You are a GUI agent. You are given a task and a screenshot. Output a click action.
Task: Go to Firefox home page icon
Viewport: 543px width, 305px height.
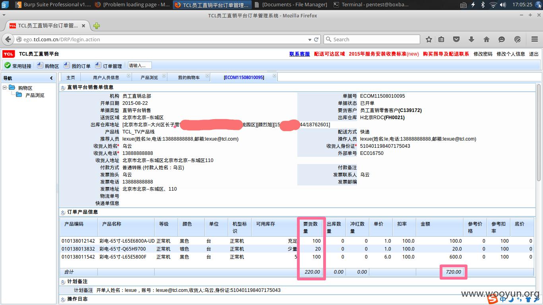[x=487, y=39]
